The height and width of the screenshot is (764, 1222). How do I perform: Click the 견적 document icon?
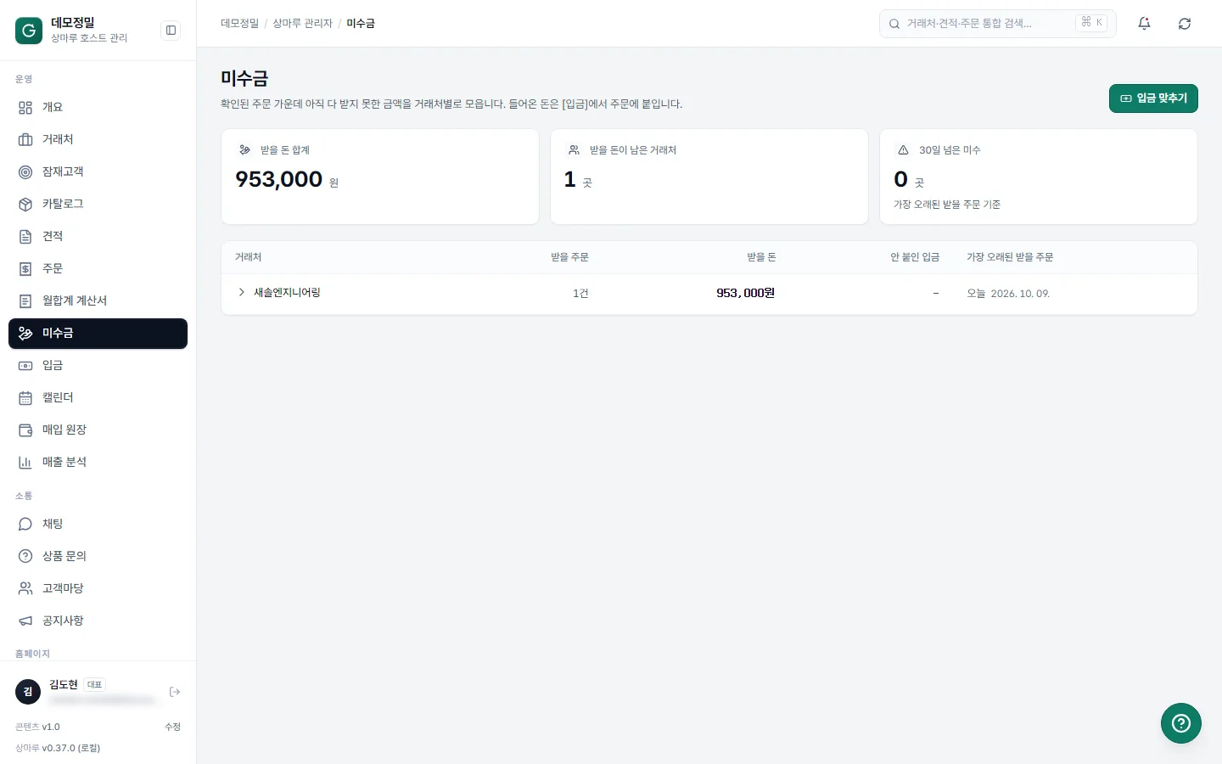25,237
